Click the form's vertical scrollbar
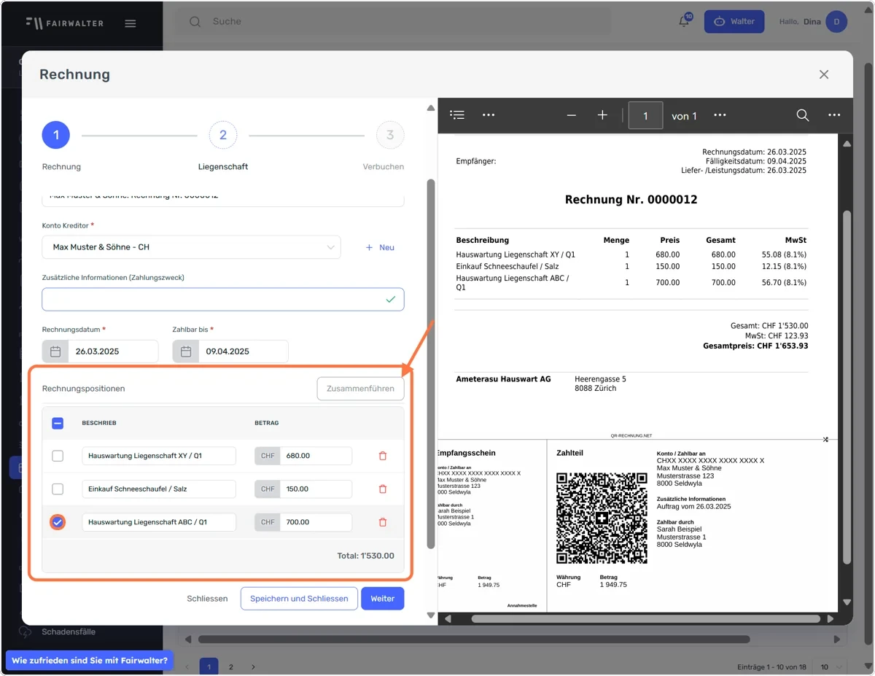 tap(430, 363)
